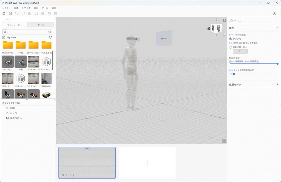Click the Home icon in the toolbar
The image size is (281, 182).
coord(4,13)
